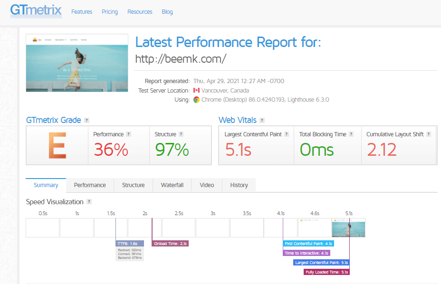Click the TTFB: 1.6s marker
The image size is (441, 284).
[130, 244]
